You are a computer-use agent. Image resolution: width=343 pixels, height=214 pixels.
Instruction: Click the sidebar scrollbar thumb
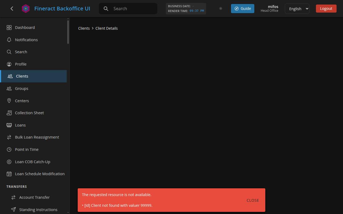pos(68,32)
